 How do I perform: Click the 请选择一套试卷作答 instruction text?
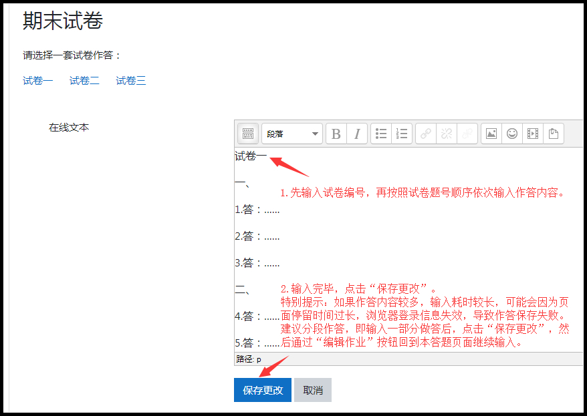coord(72,55)
